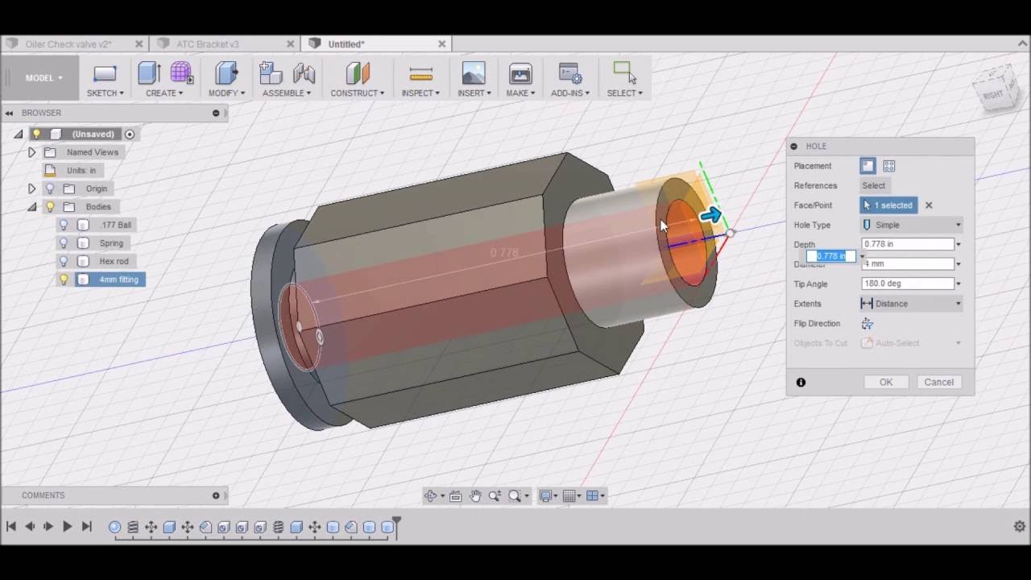Open the Depth field dropdown arrow

(959, 244)
